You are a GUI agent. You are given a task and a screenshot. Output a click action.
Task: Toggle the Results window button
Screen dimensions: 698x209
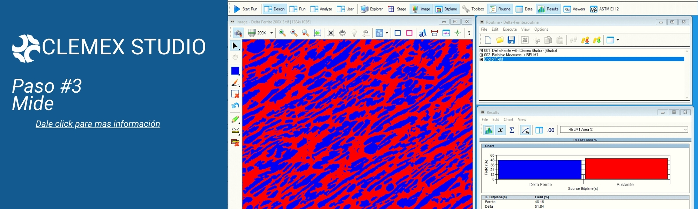click(x=548, y=9)
